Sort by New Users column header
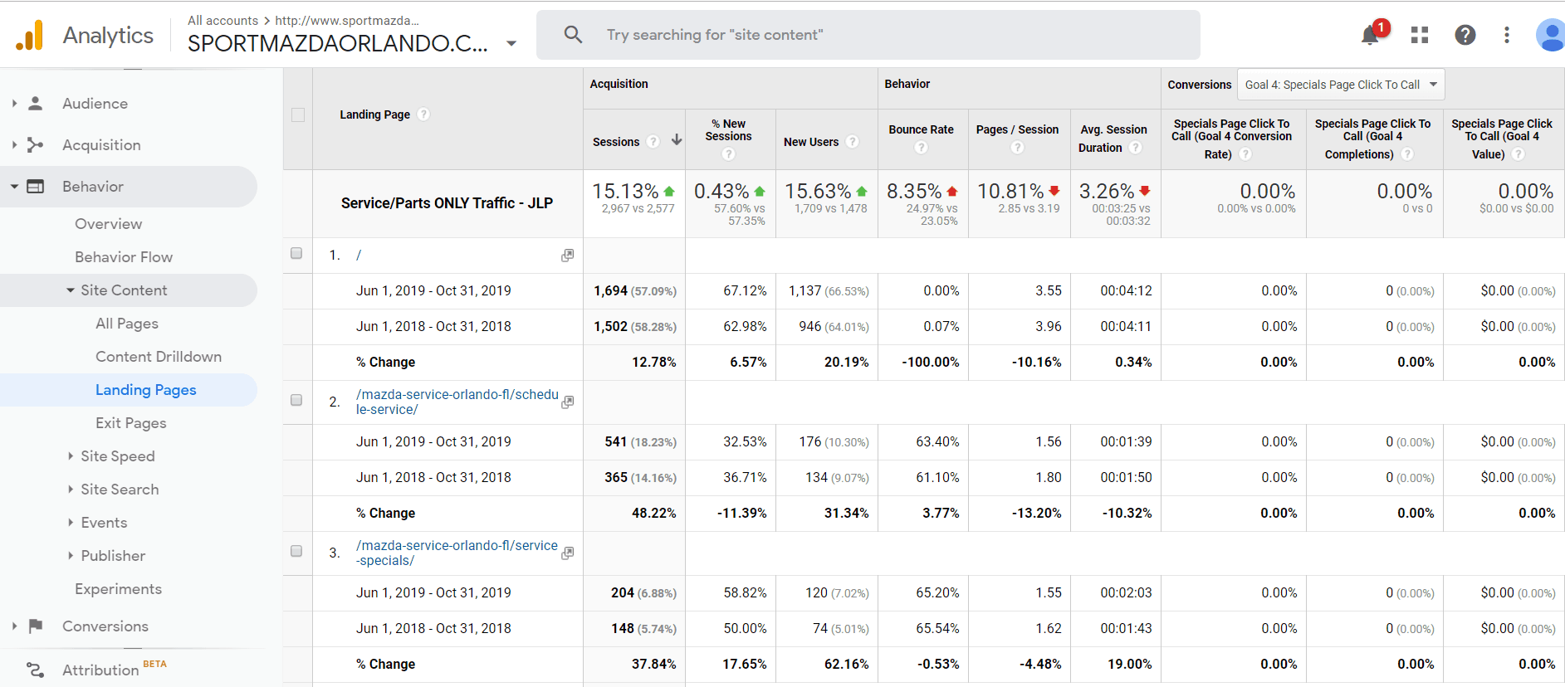 [811, 142]
